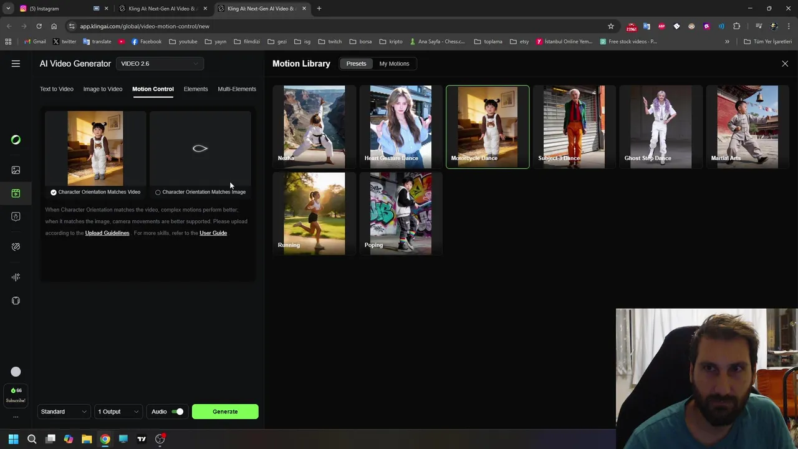
Task: Open the Windows Start button
Action: pos(13,439)
